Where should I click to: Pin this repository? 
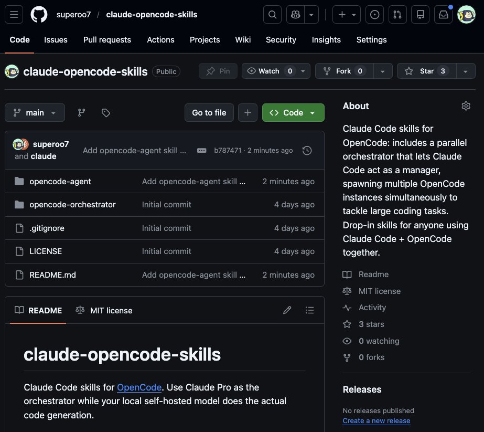[x=218, y=71]
